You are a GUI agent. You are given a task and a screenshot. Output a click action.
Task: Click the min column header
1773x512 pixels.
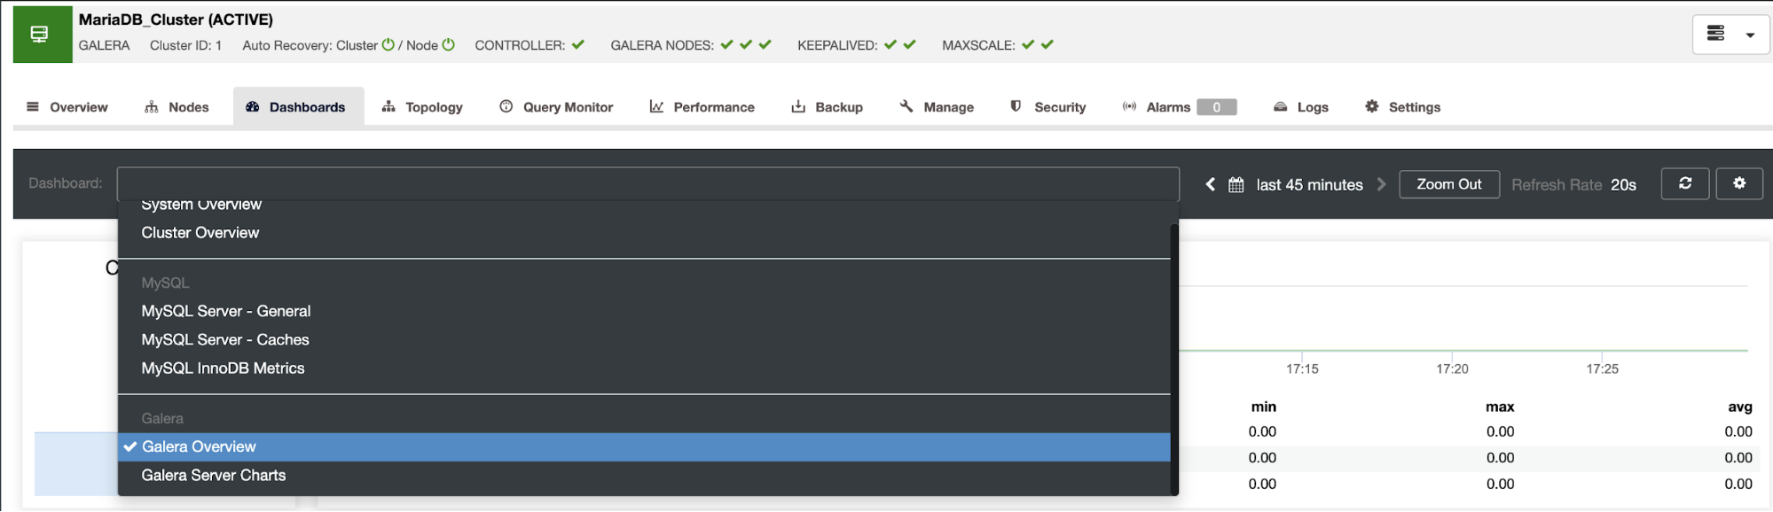coord(1263,407)
